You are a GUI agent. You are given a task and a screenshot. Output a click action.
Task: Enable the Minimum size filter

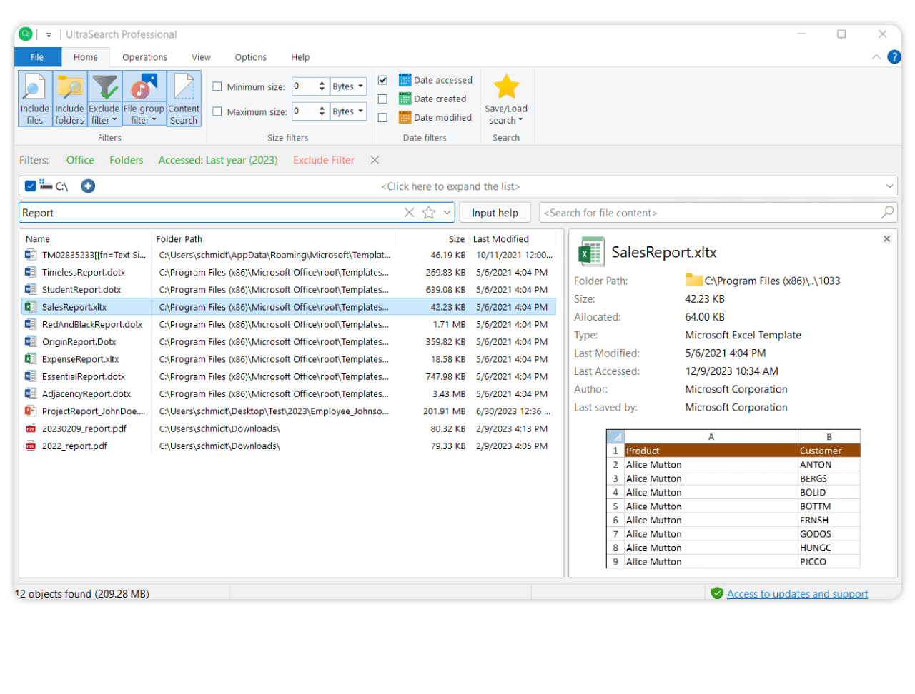[217, 86]
